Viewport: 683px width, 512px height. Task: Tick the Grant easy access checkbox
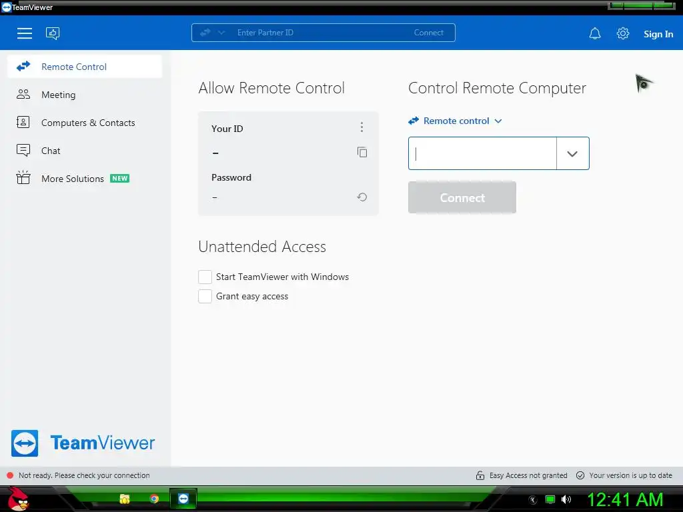coord(205,297)
